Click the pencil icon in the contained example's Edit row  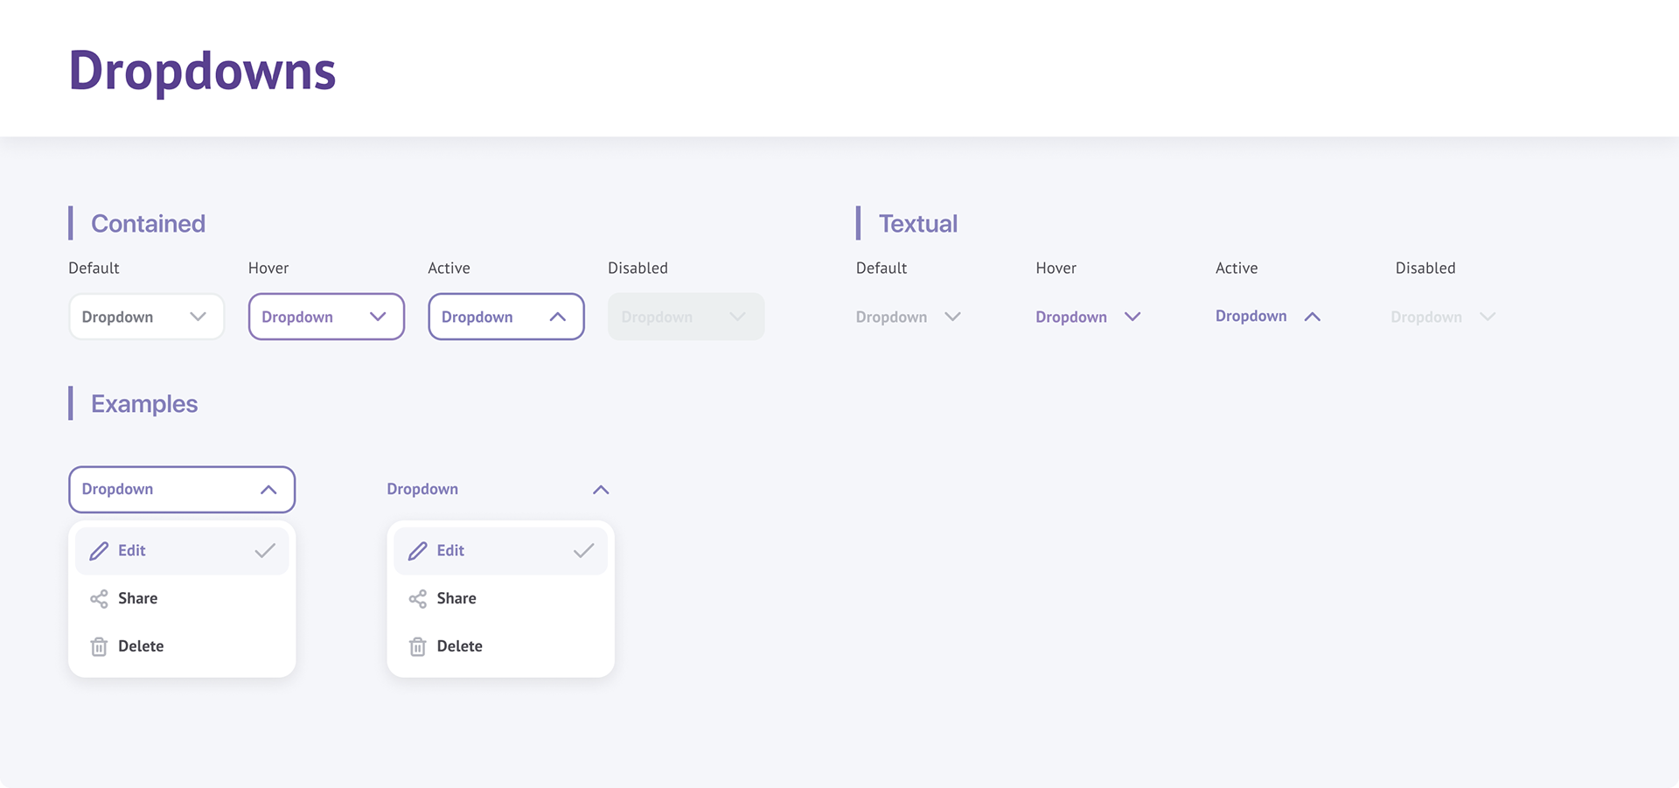click(x=99, y=551)
